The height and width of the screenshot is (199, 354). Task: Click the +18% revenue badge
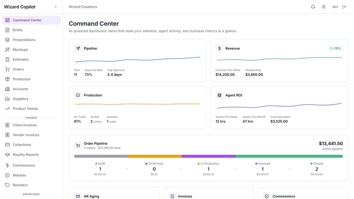click(x=335, y=48)
